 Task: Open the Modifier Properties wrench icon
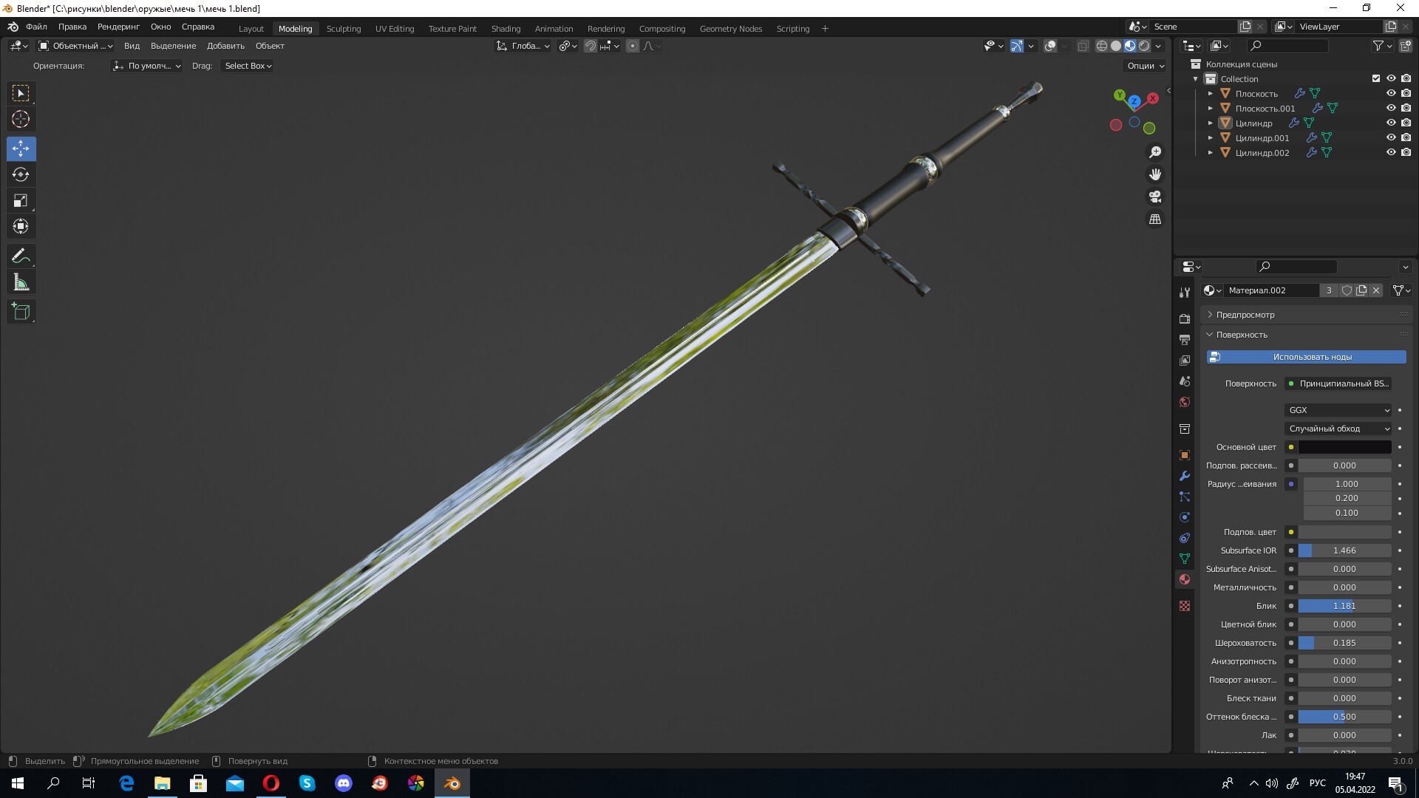point(1185,477)
